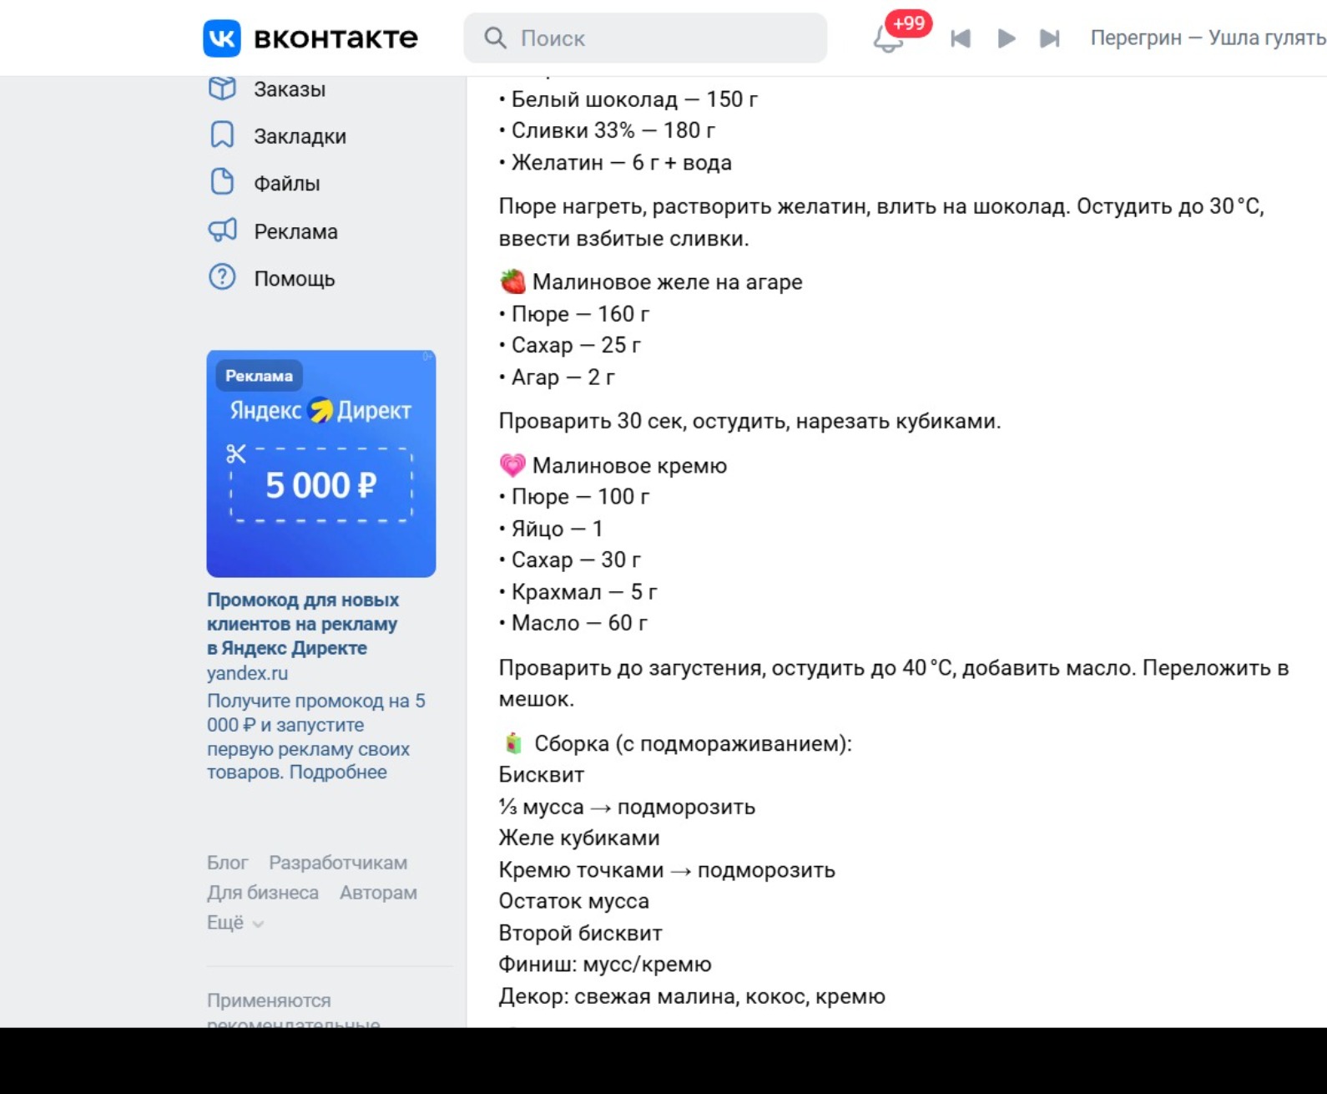
Task: Click the Помощь question mark icon
Action: [x=222, y=278]
